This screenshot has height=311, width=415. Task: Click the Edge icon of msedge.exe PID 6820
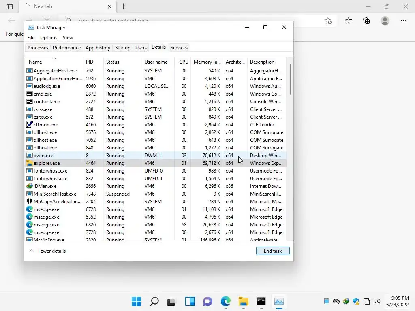(x=29, y=224)
